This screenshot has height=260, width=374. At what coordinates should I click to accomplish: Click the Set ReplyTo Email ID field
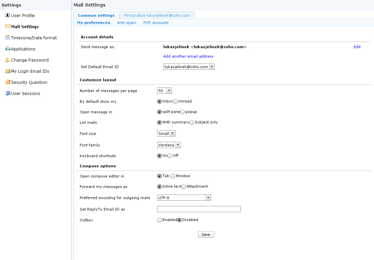199,209
